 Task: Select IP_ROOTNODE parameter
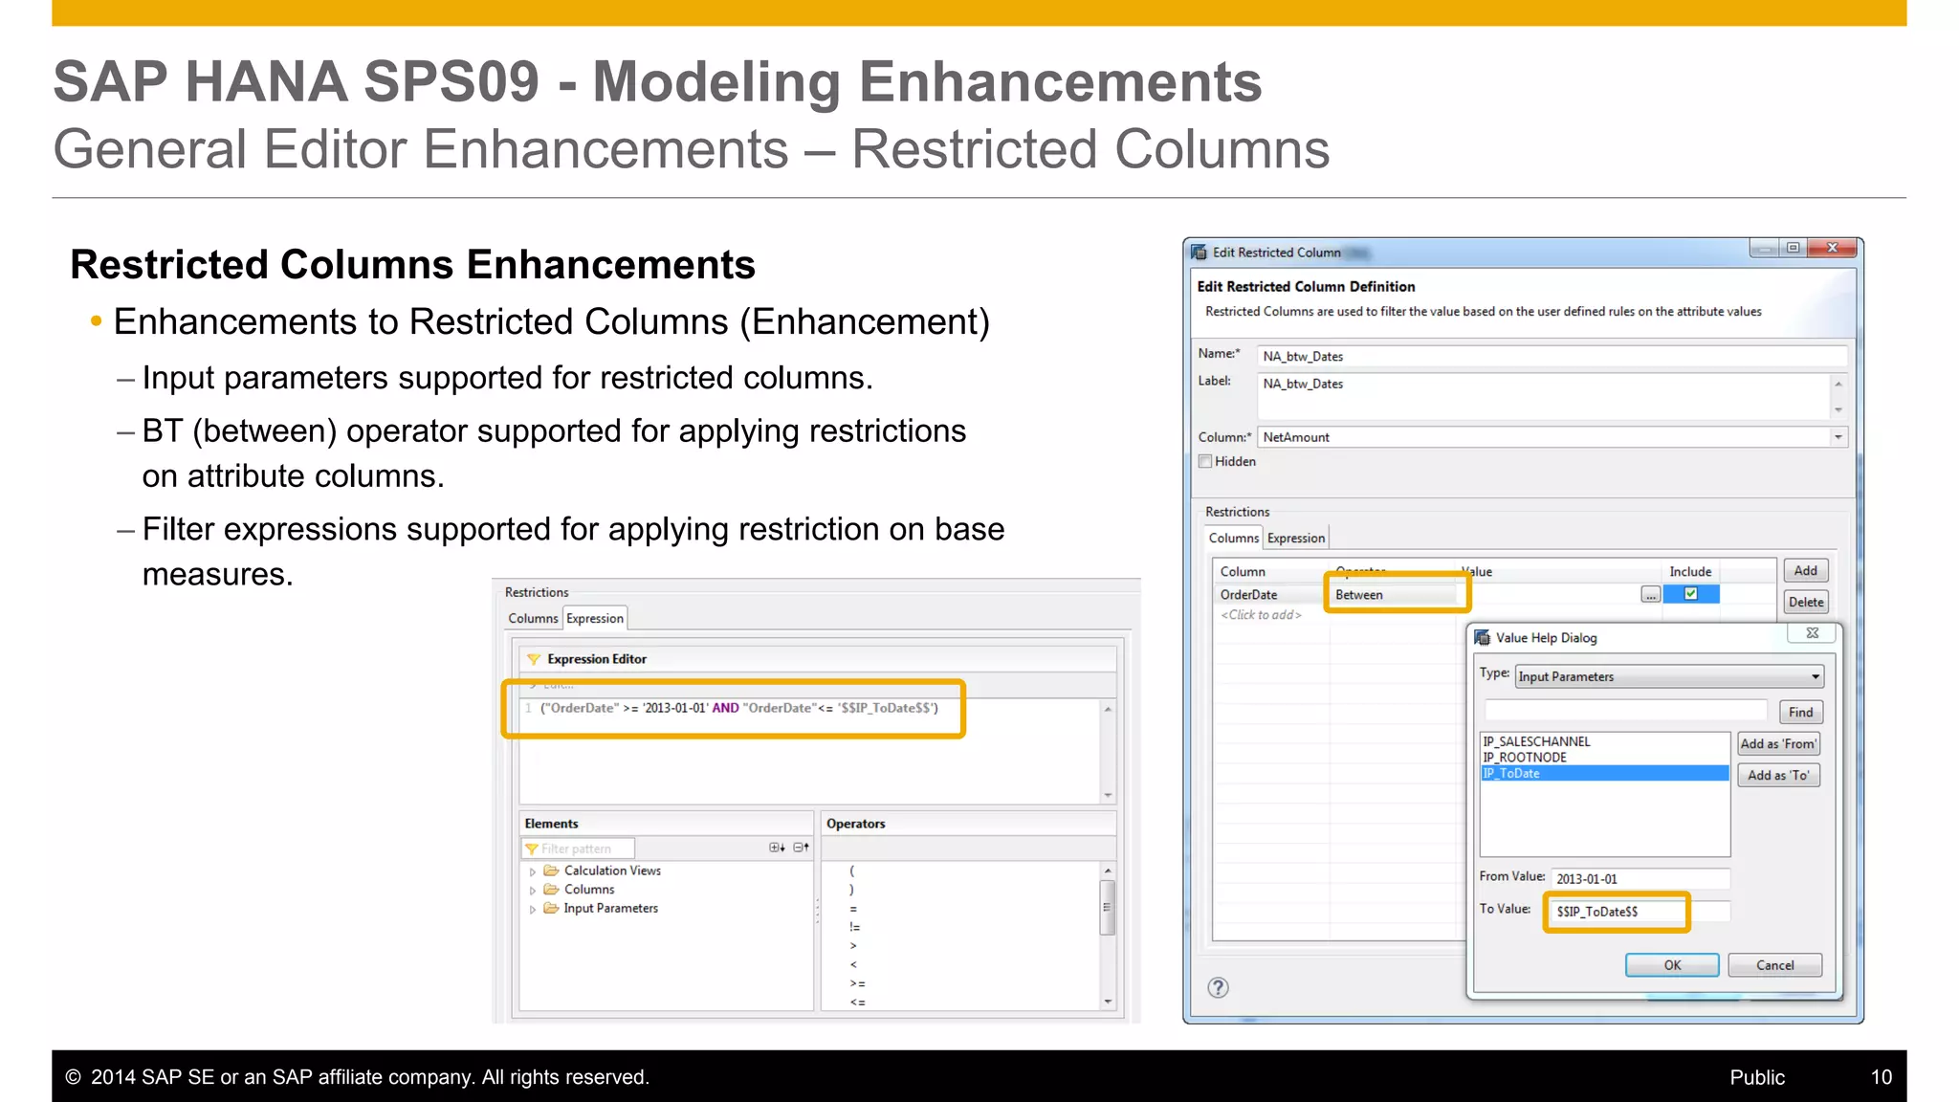point(1604,758)
